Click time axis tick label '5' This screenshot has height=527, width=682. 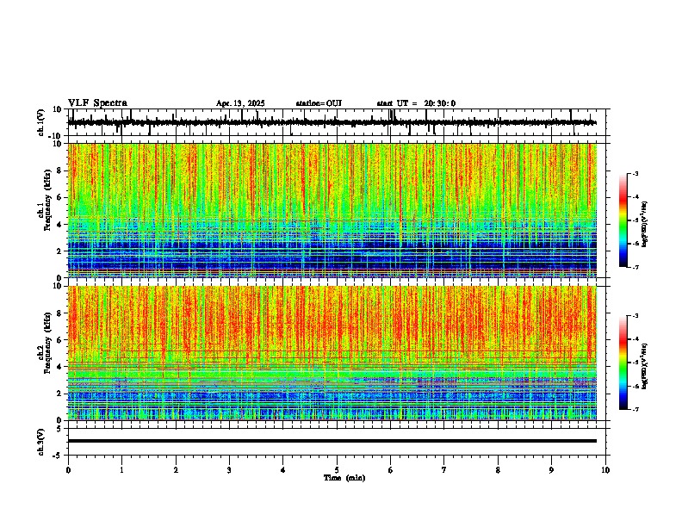(337, 470)
